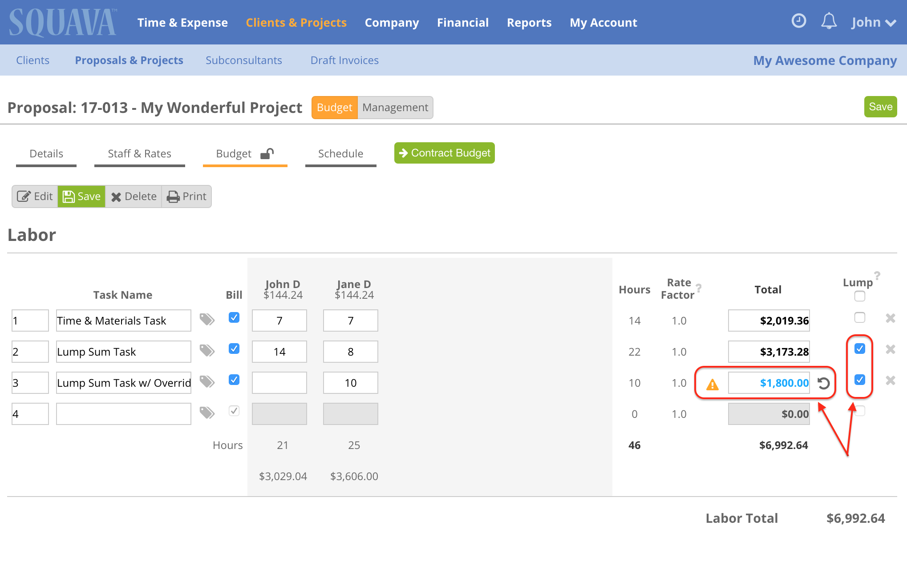This screenshot has height=561, width=907.
Task: Edit the Lump Sum Task name field
Action: 124,352
